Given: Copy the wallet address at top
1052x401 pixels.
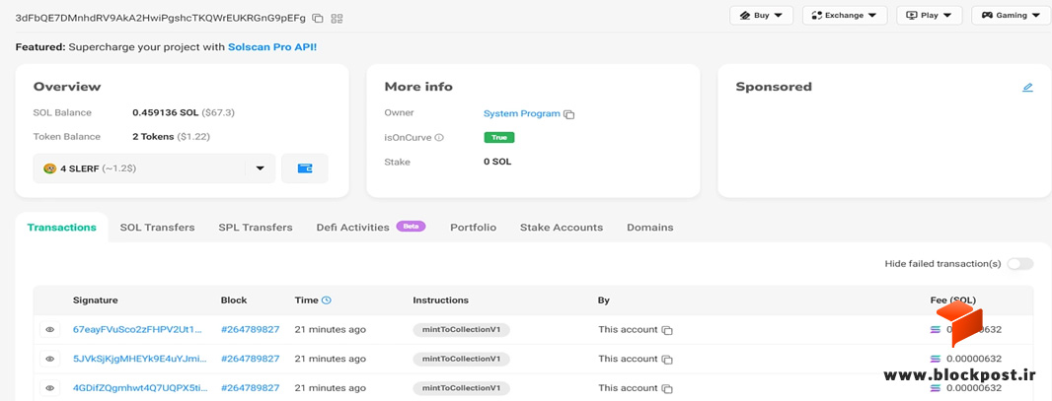Looking at the screenshot, I should pyautogui.click(x=318, y=19).
